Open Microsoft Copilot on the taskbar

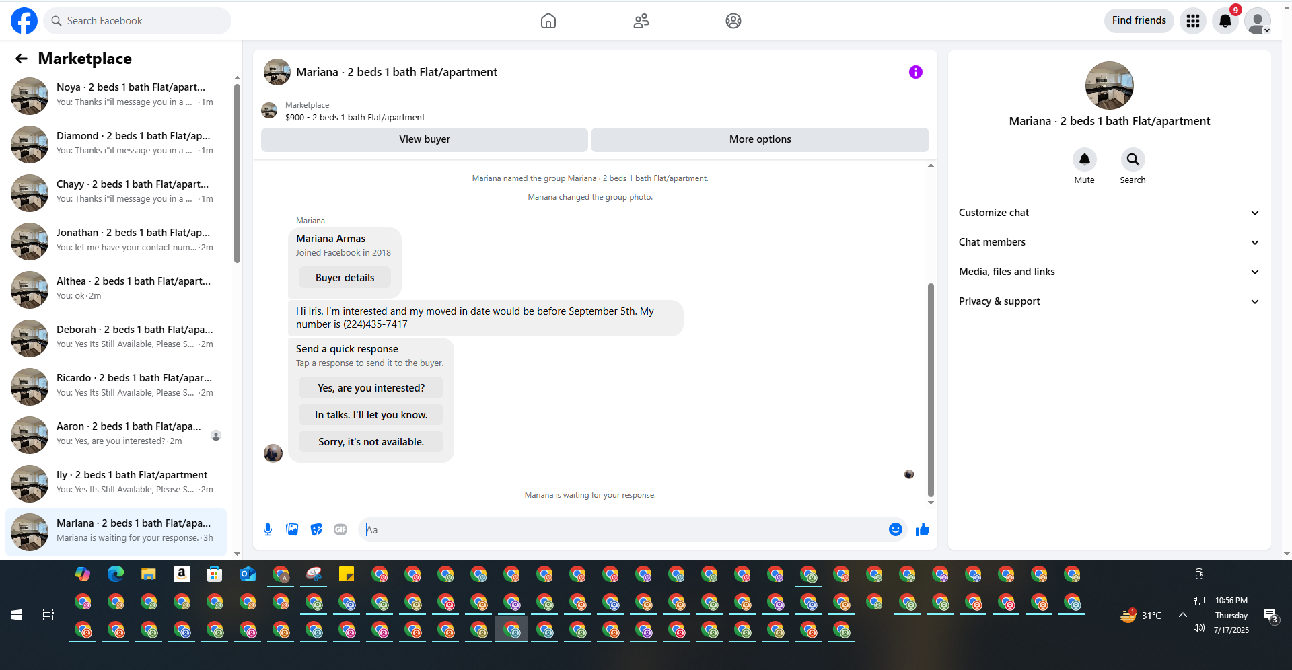coord(83,574)
